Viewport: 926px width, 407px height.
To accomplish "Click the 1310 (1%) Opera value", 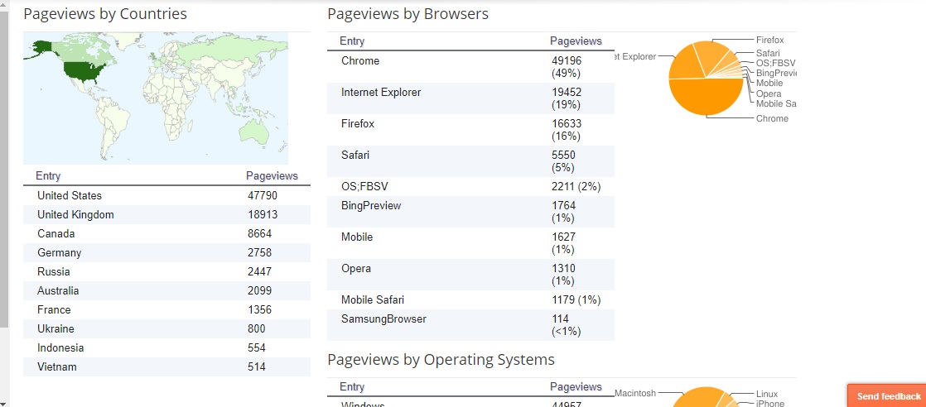I will (564, 275).
